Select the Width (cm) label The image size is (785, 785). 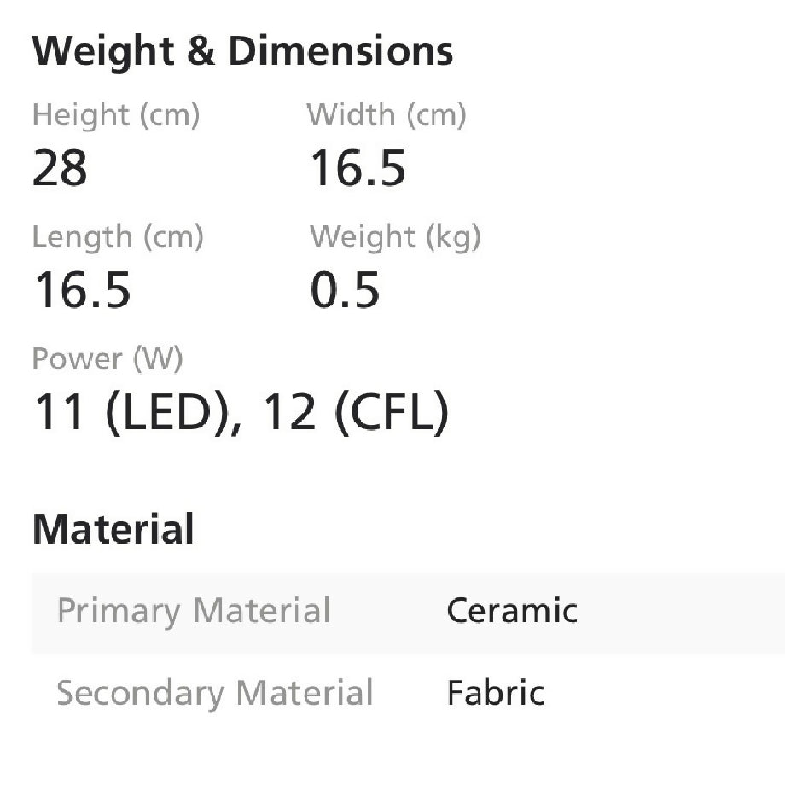(387, 115)
